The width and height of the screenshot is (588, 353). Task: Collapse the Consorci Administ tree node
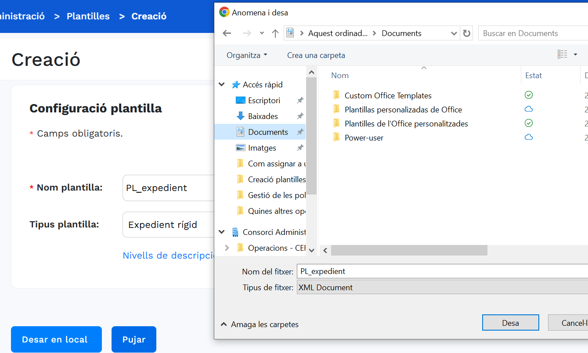pyautogui.click(x=222, y=232)
